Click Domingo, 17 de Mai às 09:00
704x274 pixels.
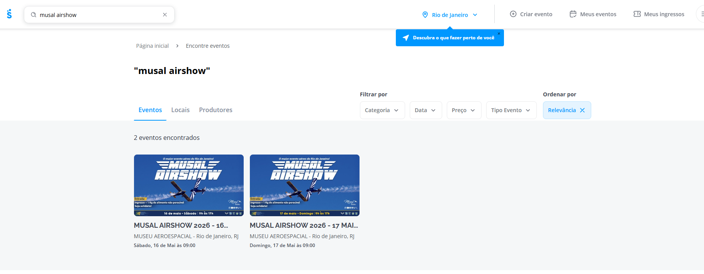point(282,245)
